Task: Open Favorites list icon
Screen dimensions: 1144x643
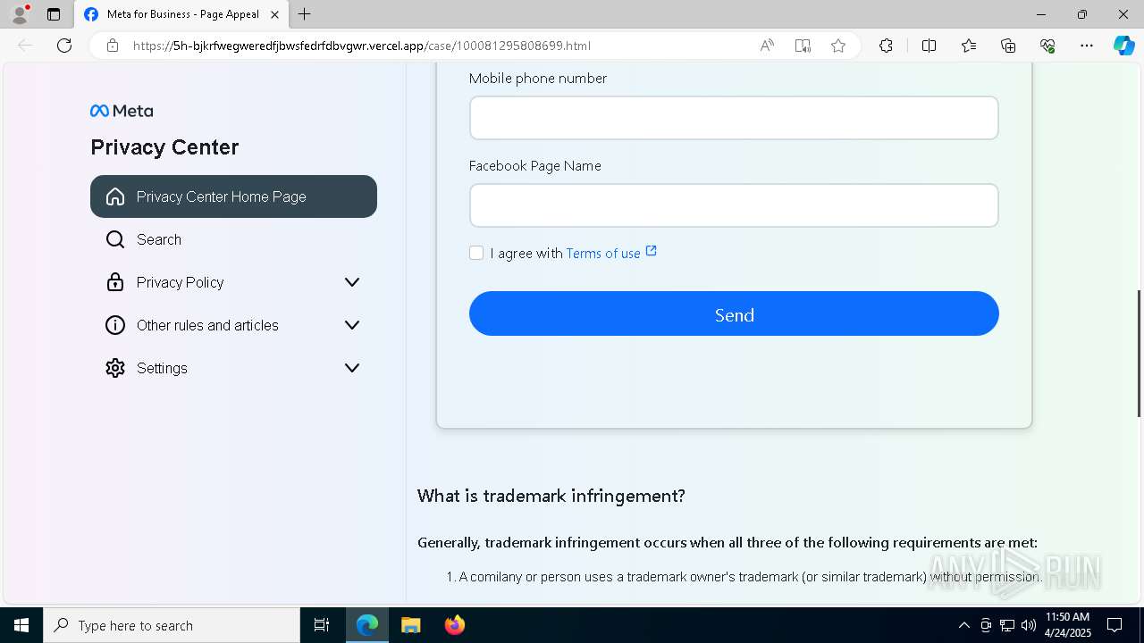Action: tap(969, 46)
